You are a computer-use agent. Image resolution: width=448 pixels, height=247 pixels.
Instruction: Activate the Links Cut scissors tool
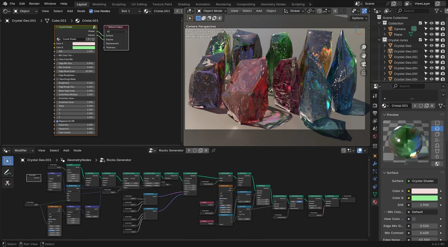click(8, 183)
